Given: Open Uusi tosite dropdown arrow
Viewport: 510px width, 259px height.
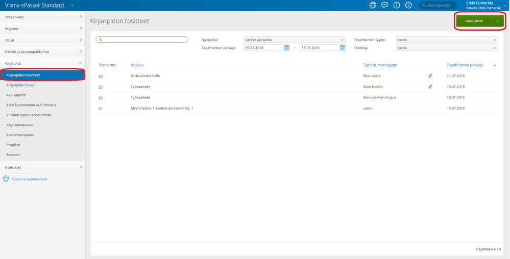Looking at the screenshot, I should click(x=497, y=21).
